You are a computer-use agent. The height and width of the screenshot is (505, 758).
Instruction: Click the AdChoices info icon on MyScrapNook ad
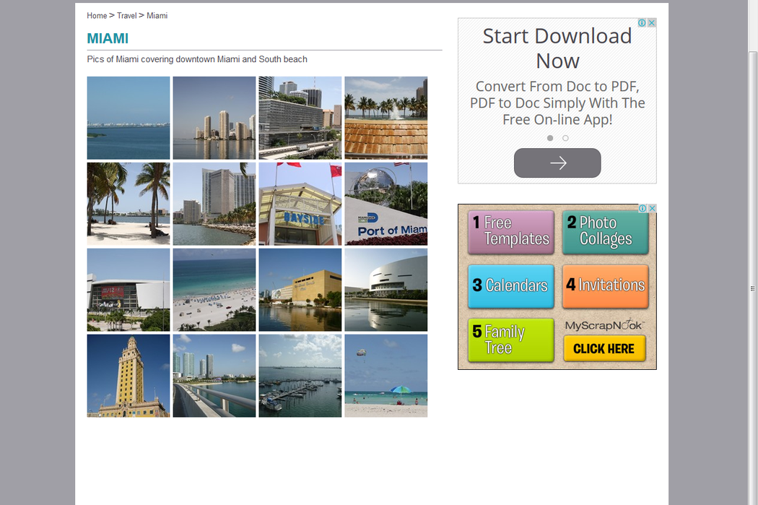click(x=642, y=209)
